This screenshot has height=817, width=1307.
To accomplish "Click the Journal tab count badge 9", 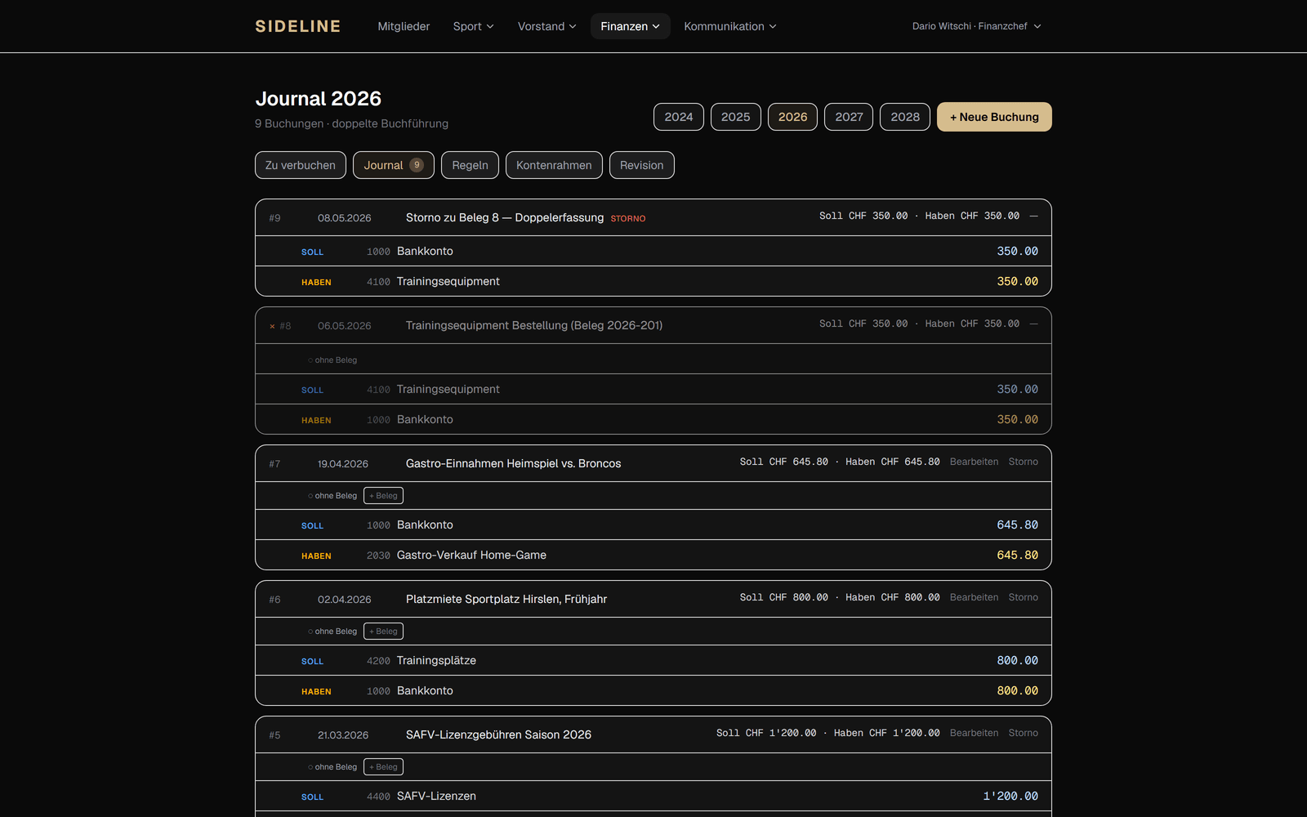I will click(x=417, y=165).
